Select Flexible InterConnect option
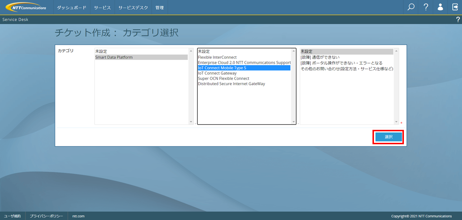Viewport: 462px width, 220px height. pos(244,57)
